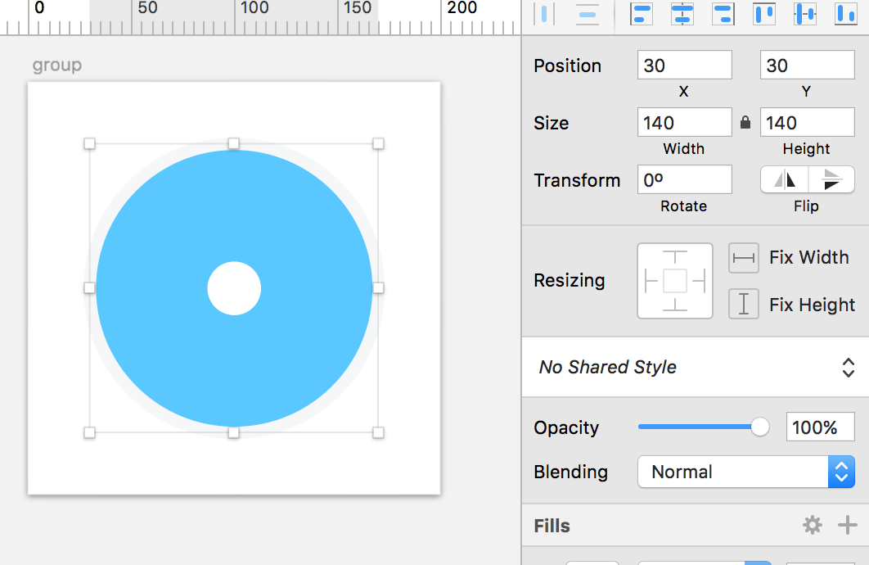Add a new fill with plus button
Image resolution: width=869 pixels, height=565 pixels.
click(x=848, y=526)
